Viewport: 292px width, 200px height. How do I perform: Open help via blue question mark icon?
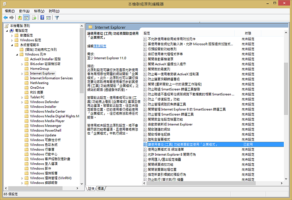[42, 17]
